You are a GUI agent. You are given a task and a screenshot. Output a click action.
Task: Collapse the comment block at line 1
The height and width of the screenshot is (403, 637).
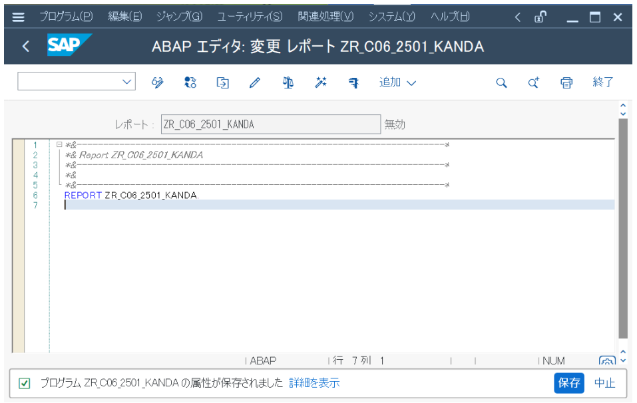[x=59, y=144]
